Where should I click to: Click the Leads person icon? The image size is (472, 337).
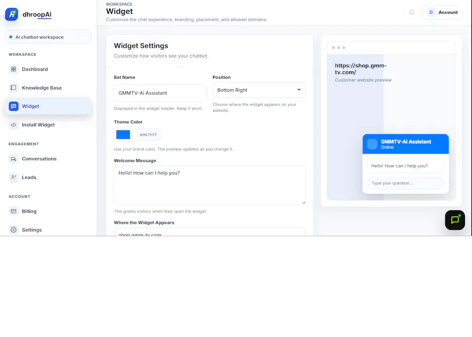14,177
